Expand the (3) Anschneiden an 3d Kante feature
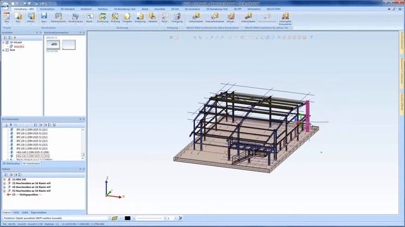405x227 pixels. click(x=4, y=183)
